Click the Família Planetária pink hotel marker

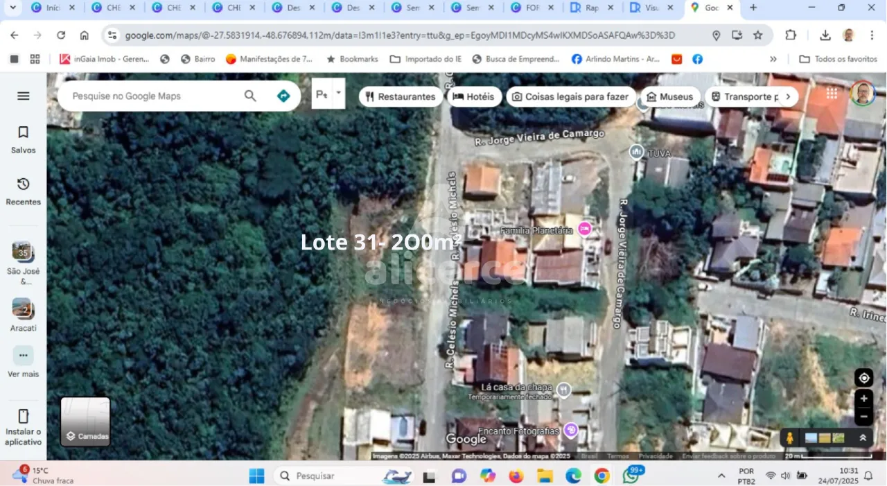(585, 229)
